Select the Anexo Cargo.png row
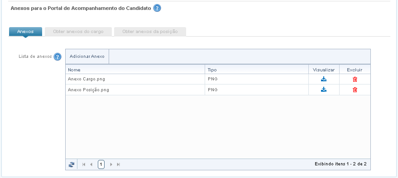The width and height of the screenshot is (398, 178). click(218, 79)
